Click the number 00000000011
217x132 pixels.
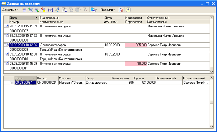tap(19, 68)
